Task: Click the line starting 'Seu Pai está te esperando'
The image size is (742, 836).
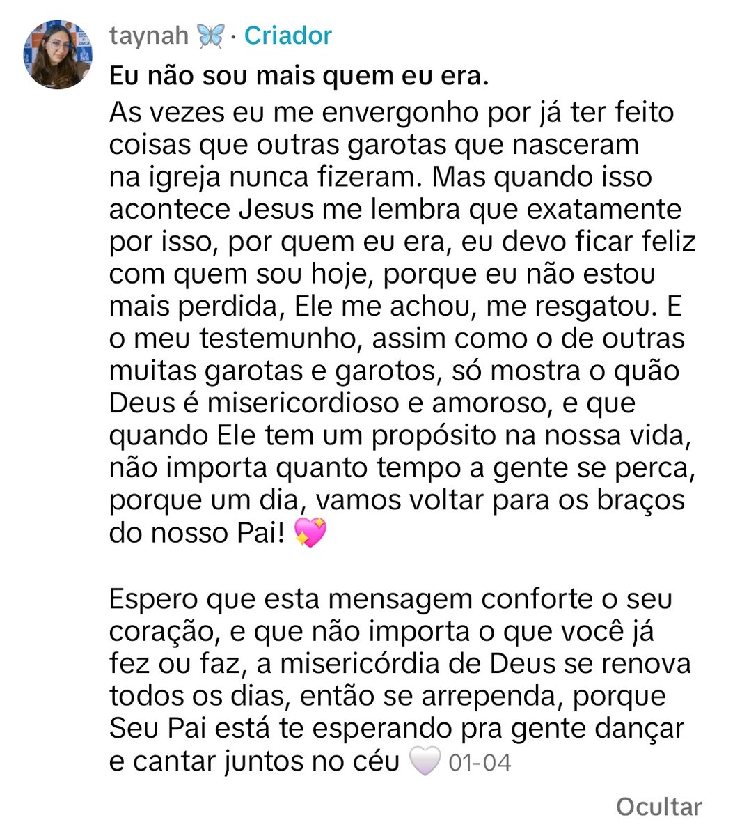Action: coord(397,729)
